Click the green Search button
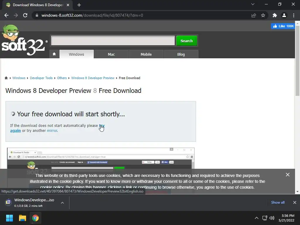The image size is (300, 225). (x=187, y=41)
